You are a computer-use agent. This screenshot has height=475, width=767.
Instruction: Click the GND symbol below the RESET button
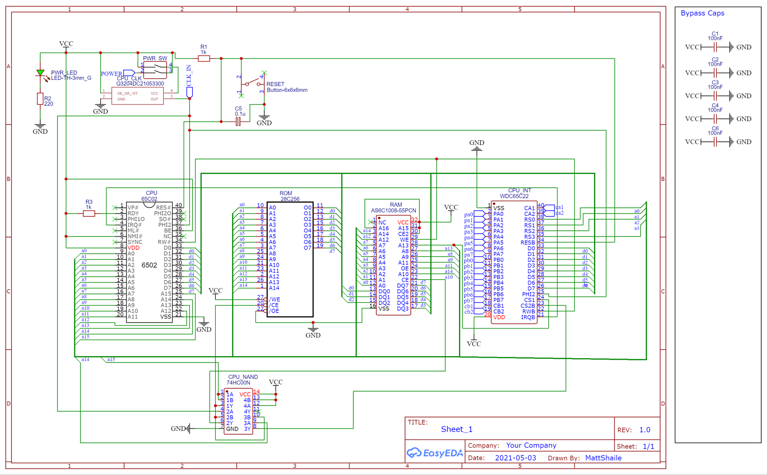[x=264, y=120]
